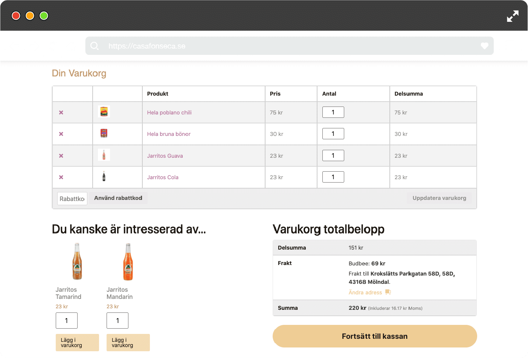Open Jarritos Mandarin bottle image
528x358 pixels.
click(x=128, y=262)
